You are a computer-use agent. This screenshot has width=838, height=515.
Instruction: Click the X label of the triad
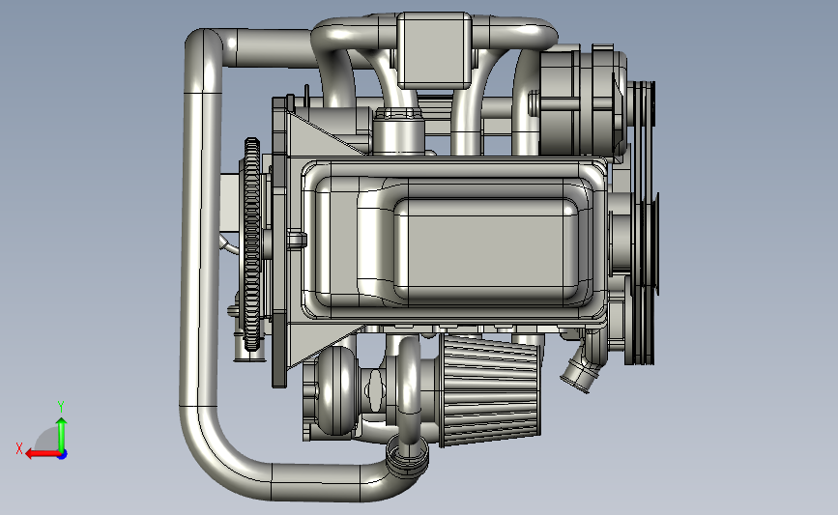tap(19, 448)
